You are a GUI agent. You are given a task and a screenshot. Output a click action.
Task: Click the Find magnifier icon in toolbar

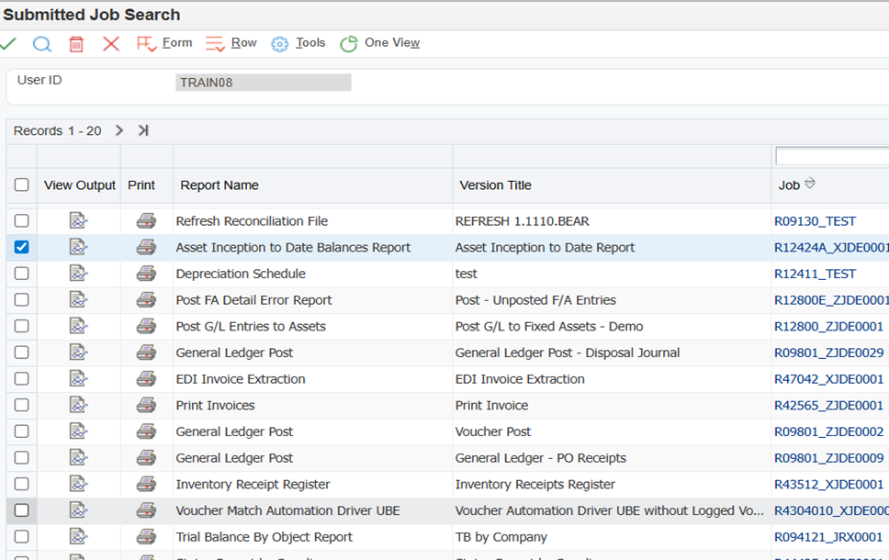tap(42, 44)
